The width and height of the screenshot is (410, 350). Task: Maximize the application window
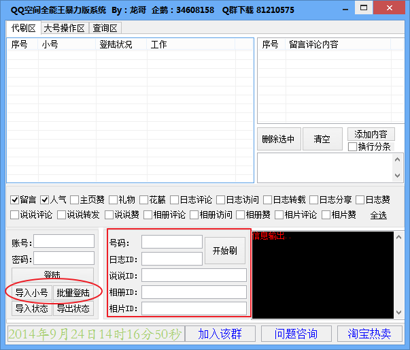[364, 7]
